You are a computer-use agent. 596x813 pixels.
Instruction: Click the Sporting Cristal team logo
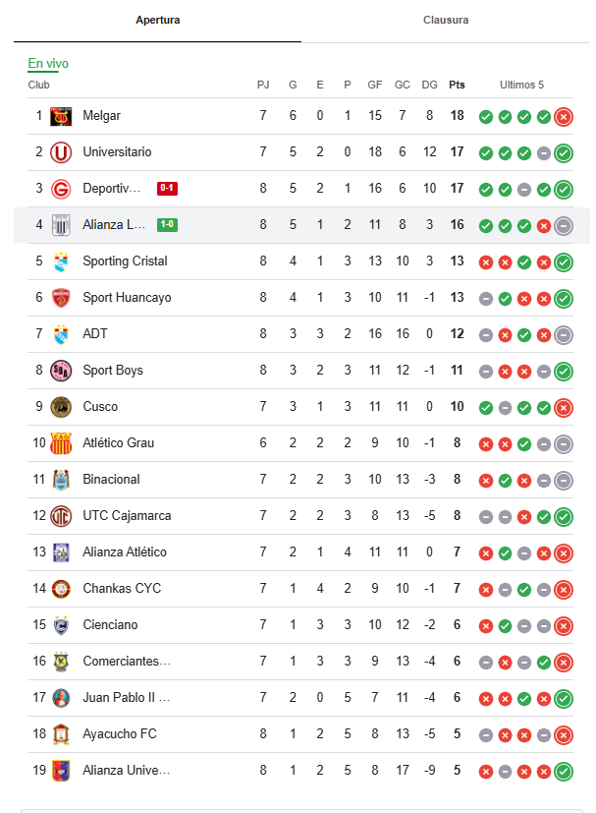(x=61, y=261)
